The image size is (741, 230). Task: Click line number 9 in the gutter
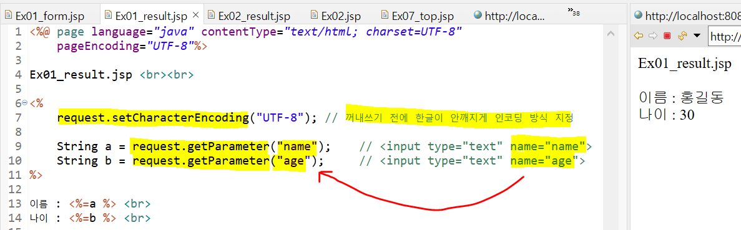[x=18, y=146]
